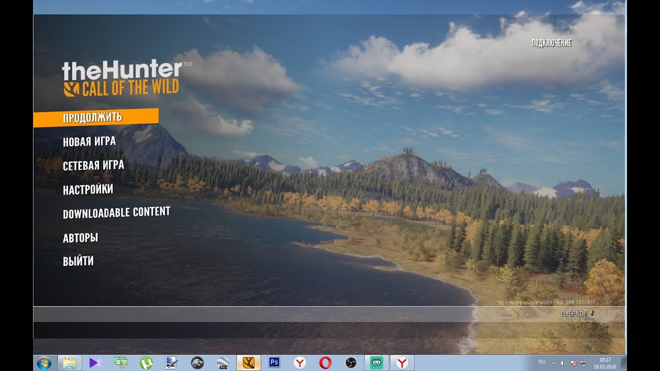Open Visual Studio purple taskbar icon
660x371 pixels.
tap(95, 363)
